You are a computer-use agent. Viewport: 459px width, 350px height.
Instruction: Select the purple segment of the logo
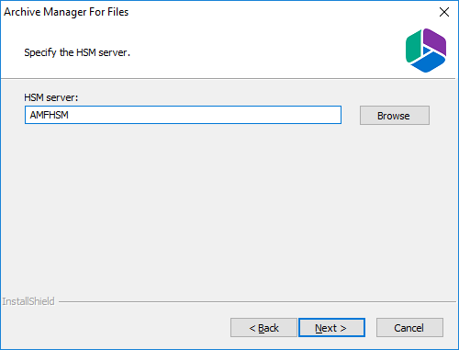coord(435,41)
